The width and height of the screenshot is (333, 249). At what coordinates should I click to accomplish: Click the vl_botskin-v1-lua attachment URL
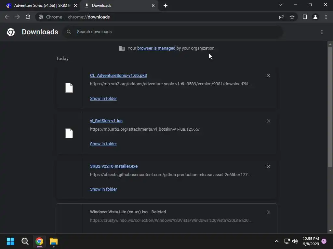tap(145, 129)
